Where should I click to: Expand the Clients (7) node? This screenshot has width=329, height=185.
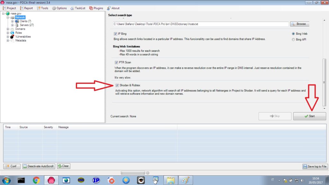pos(12,21)
